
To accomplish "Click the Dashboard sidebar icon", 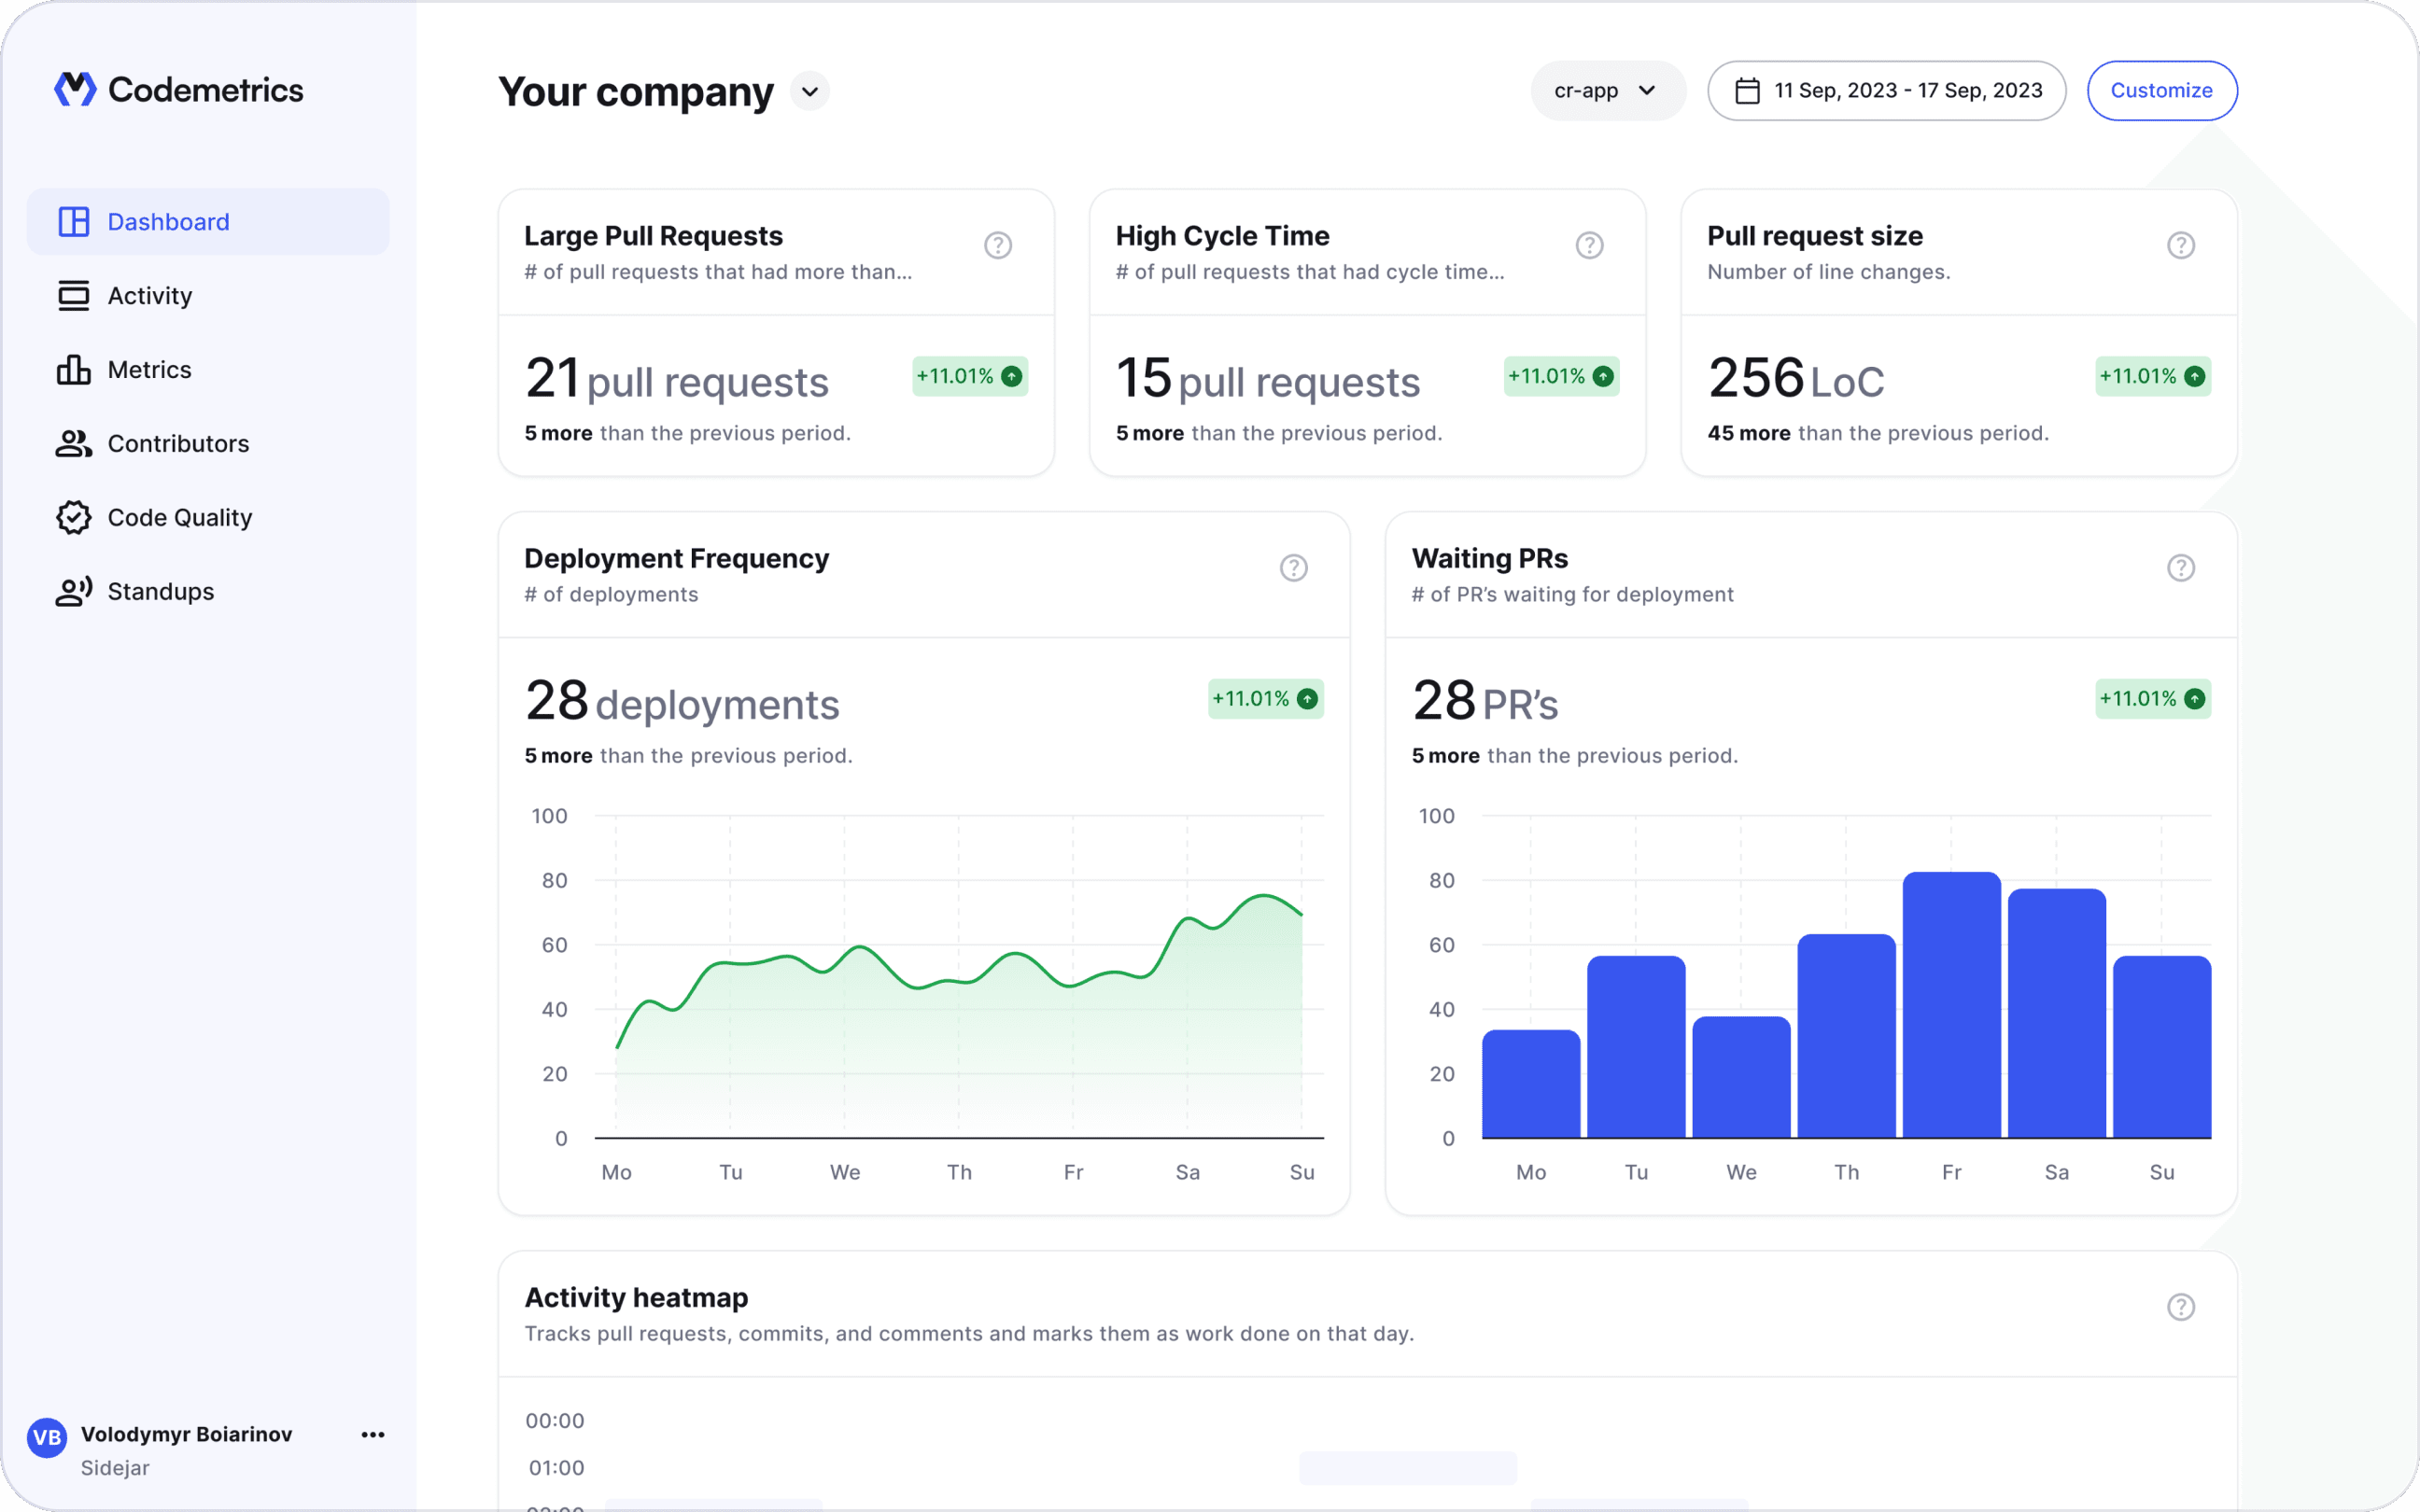I will point(73,221).
